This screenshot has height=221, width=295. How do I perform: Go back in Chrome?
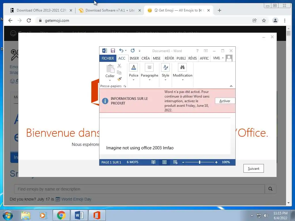10,20
